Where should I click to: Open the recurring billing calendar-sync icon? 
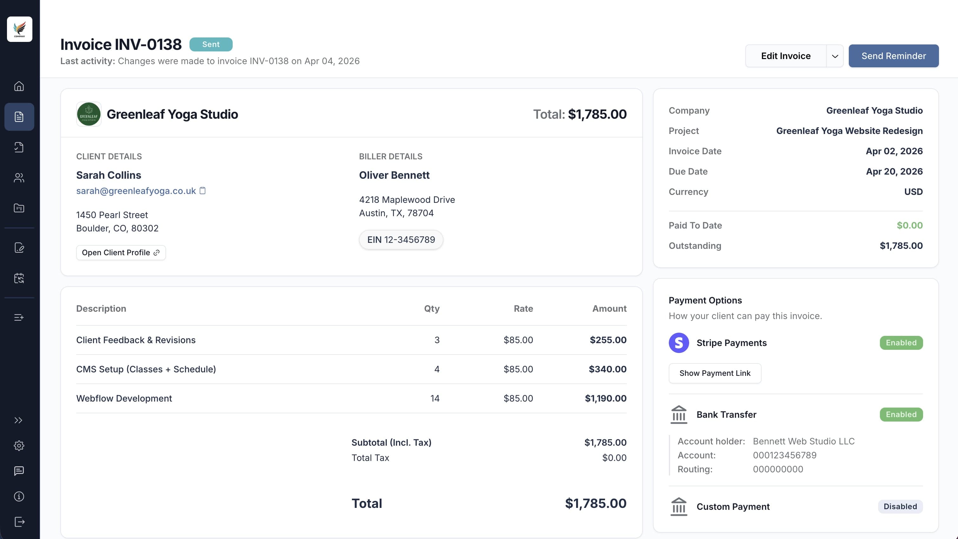pos(19,278)
